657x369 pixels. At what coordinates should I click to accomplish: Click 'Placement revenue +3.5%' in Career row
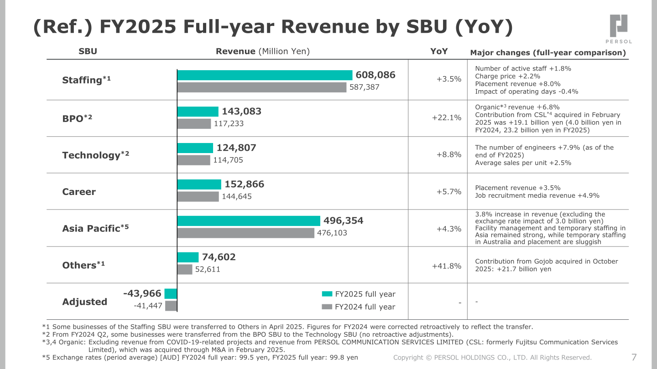[518, 188]
